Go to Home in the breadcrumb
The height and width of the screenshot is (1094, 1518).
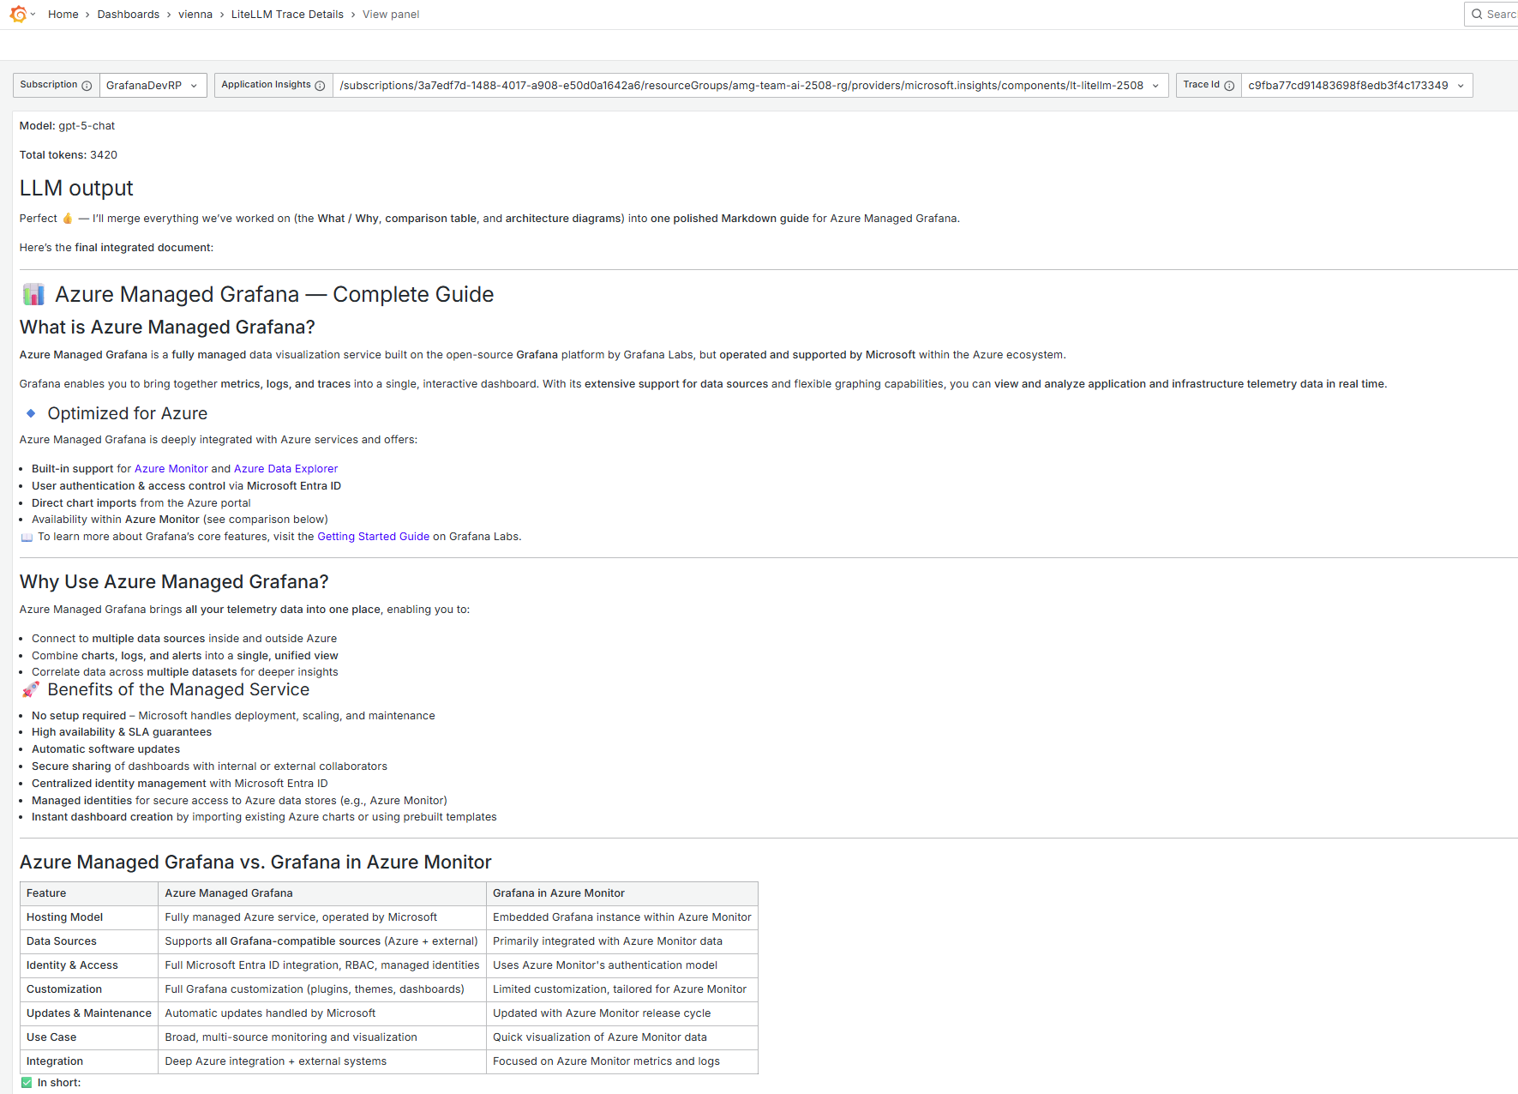63,15
